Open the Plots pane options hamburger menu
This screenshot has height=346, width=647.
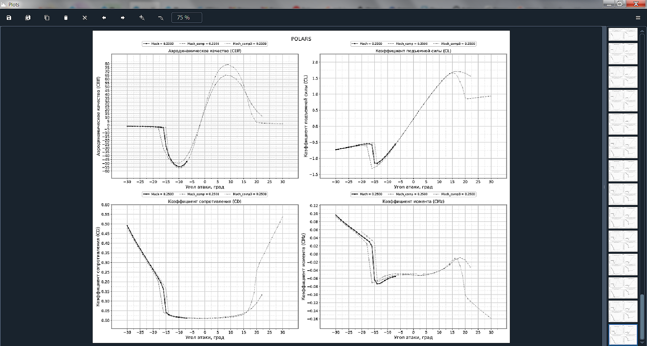[x=638, y=18]
